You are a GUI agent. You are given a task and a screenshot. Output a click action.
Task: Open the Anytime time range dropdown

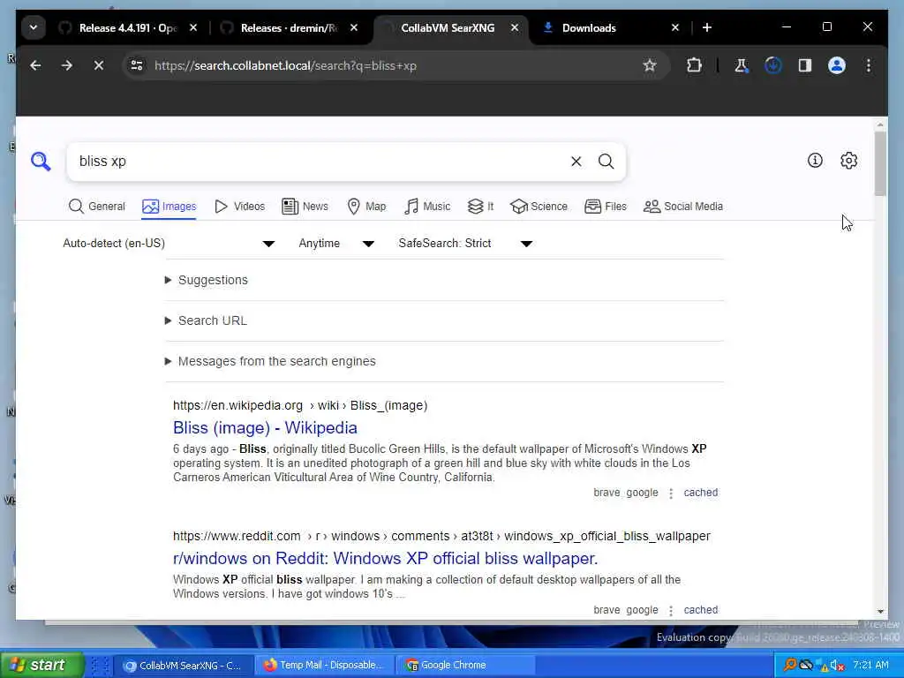click(336, 244)
